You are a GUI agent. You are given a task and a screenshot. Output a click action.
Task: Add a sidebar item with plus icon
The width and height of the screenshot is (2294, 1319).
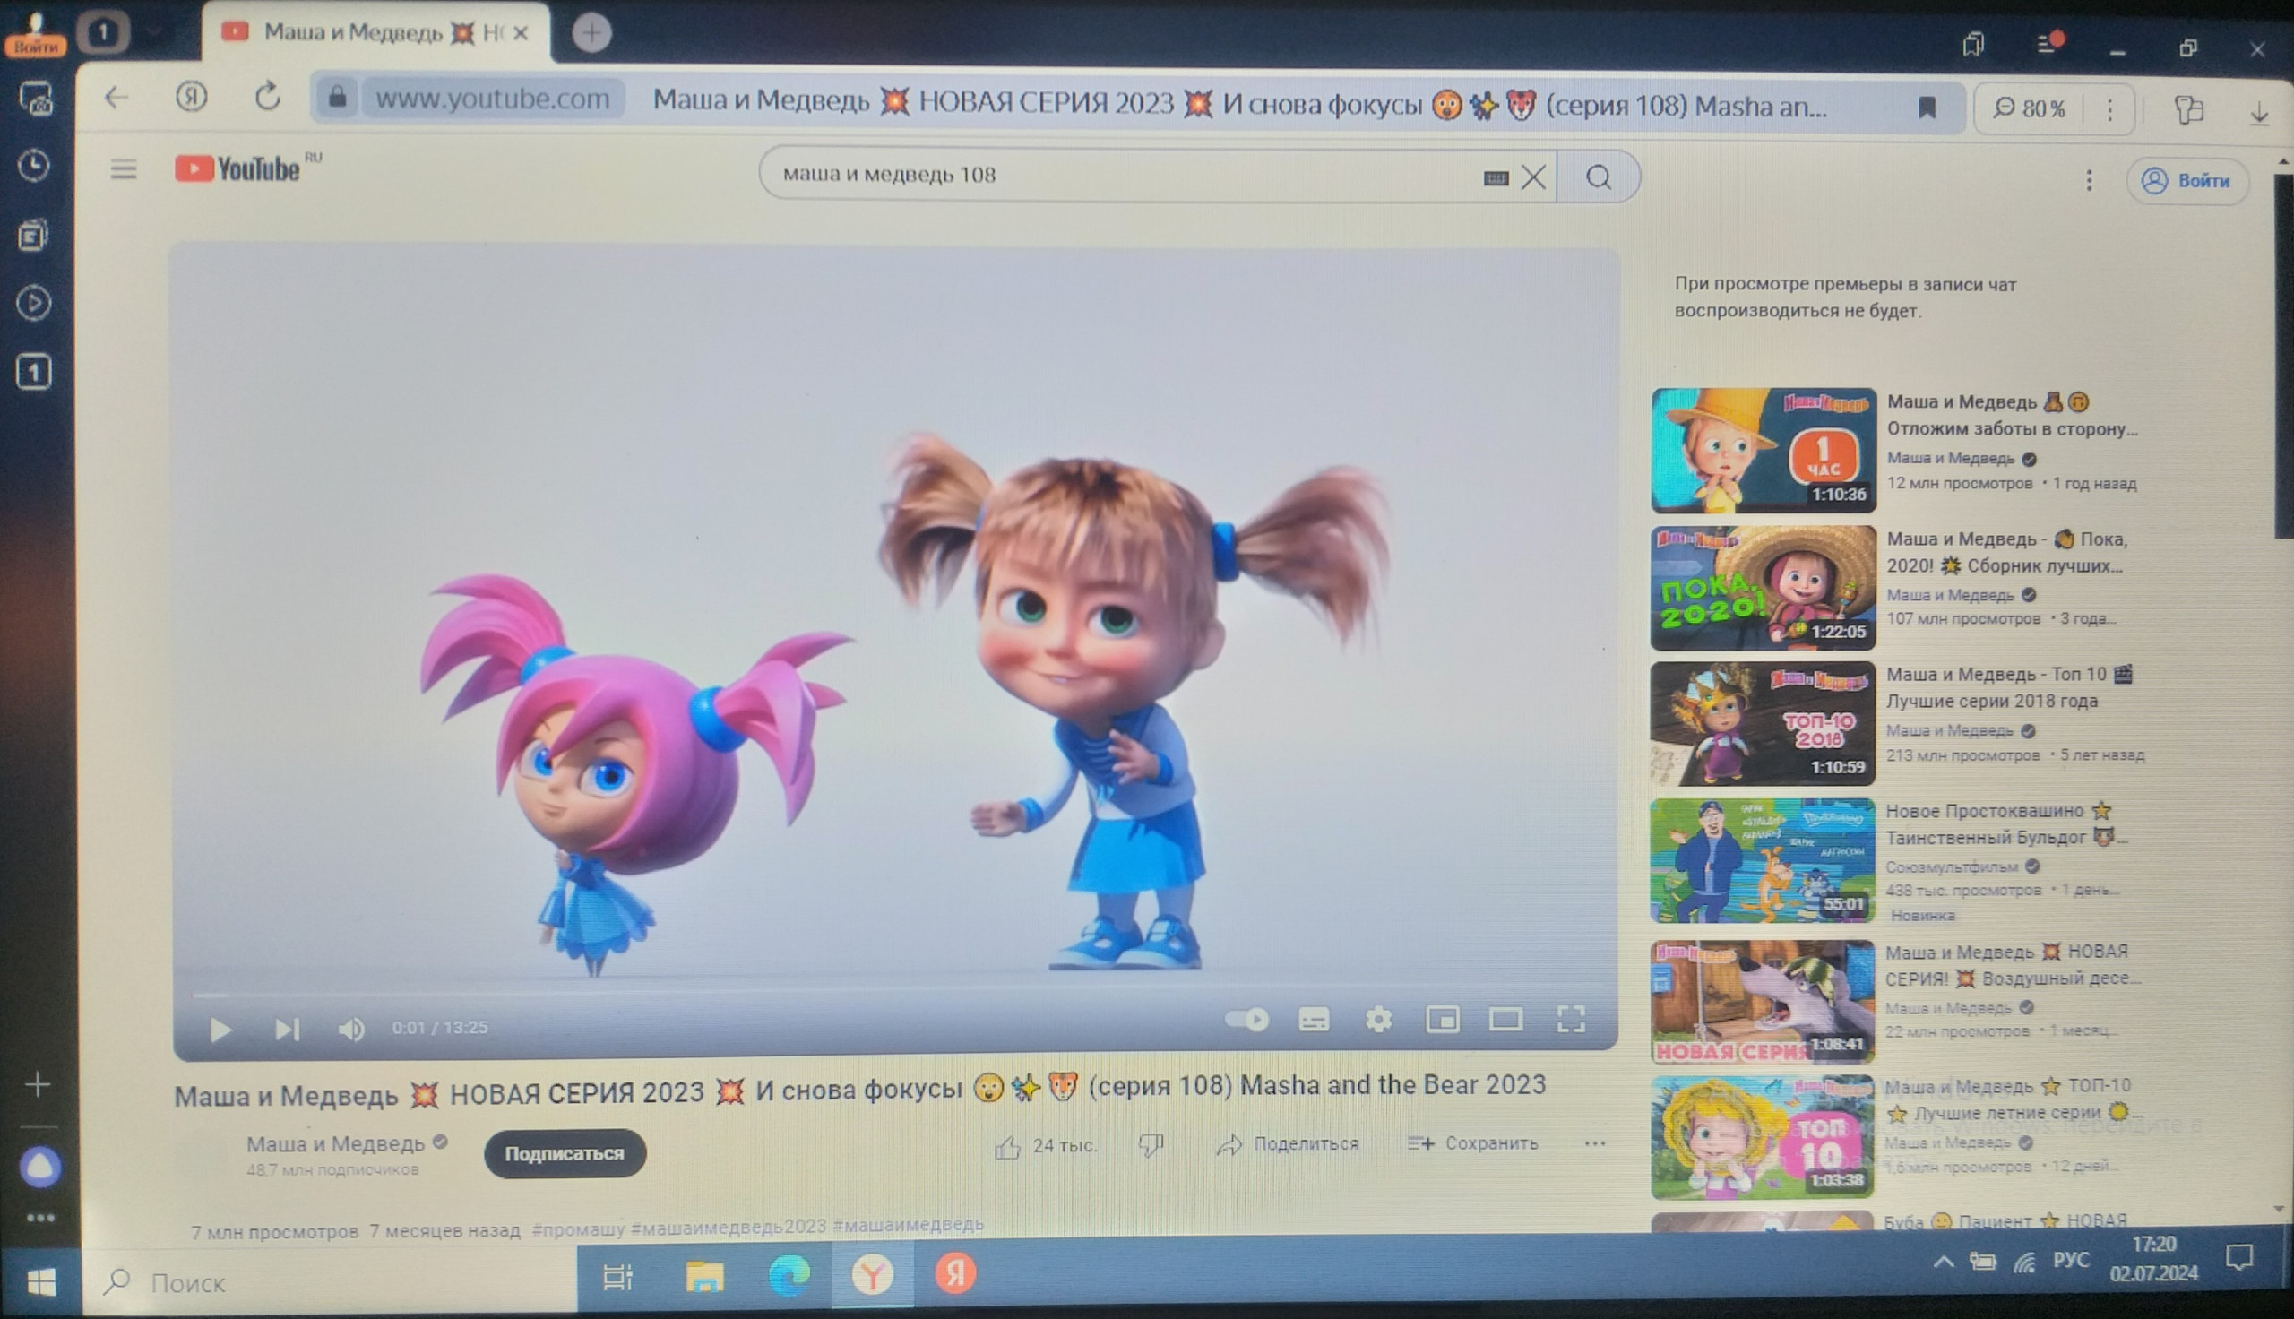38,1084
